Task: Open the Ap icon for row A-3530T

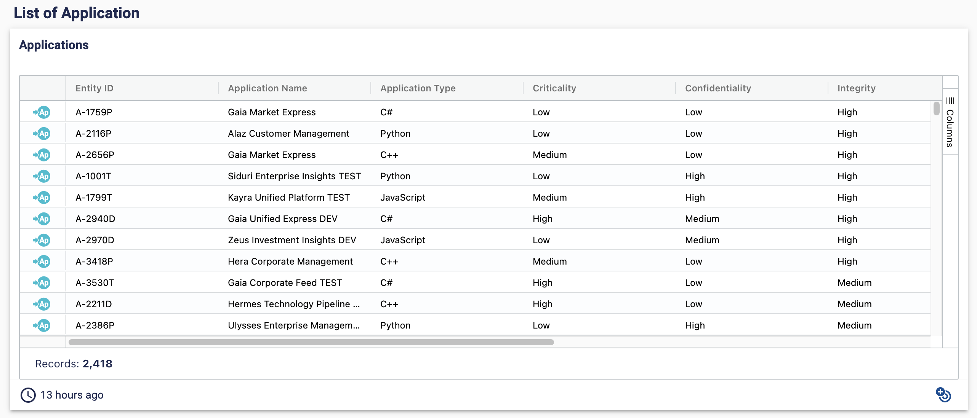Action: [42, 283]
